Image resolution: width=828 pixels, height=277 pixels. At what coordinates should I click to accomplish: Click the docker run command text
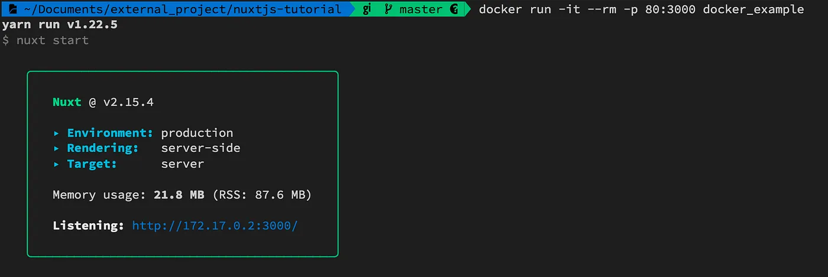[641, 9]
